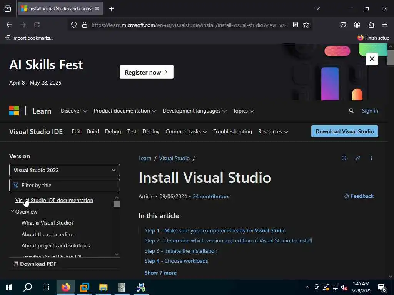Expand Resources dropdown

273,132
